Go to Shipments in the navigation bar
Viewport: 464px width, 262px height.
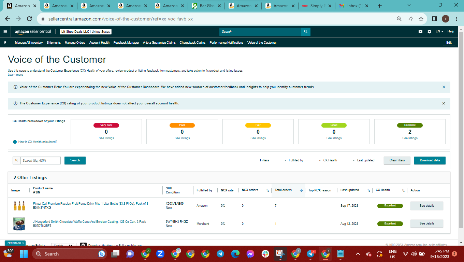pyautogui.click(x=54, y=43)
